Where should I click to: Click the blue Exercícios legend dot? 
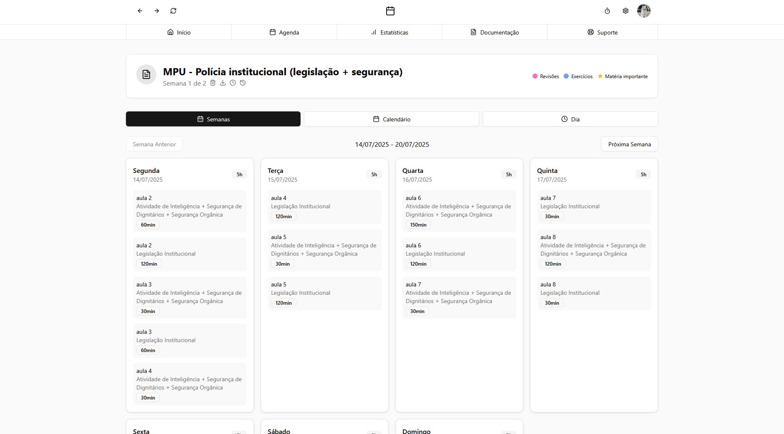(566, 76)
